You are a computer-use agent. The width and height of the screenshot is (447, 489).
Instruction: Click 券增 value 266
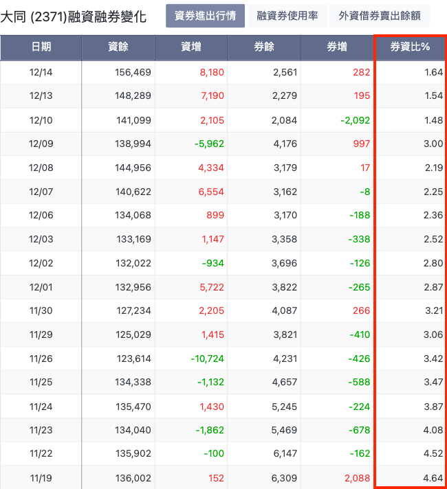(362, 310)
